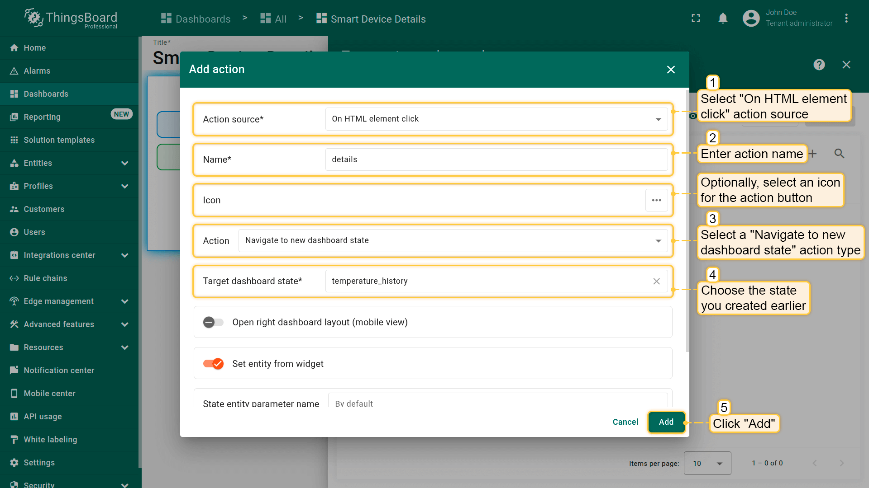Toggle fullscreen mode icon
Screen dimensions: 869x488
[696, 19]
